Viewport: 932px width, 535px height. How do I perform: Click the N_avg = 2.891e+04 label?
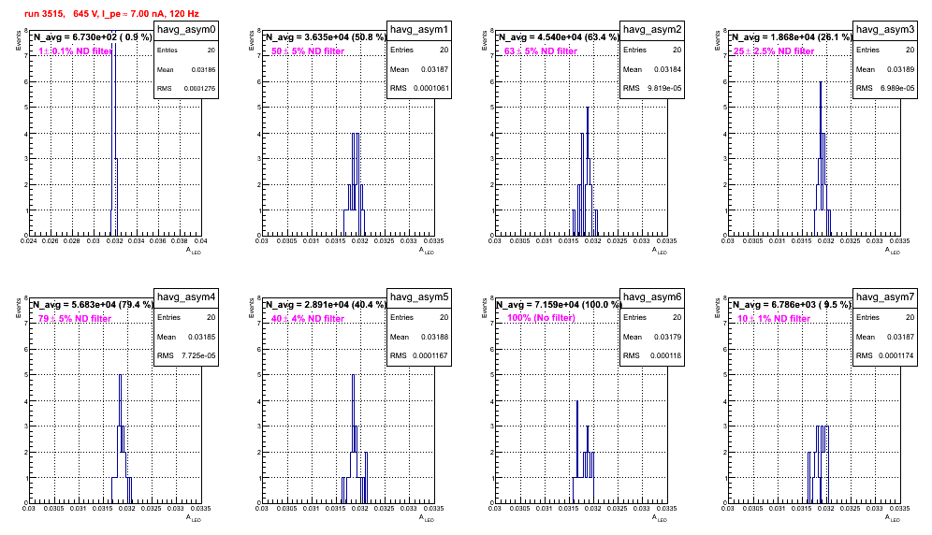pyautogui.click(x=325, y=305)
